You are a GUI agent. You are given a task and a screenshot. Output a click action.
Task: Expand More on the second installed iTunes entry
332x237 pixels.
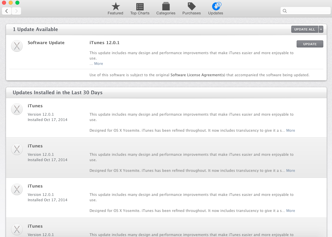(291, 170)
